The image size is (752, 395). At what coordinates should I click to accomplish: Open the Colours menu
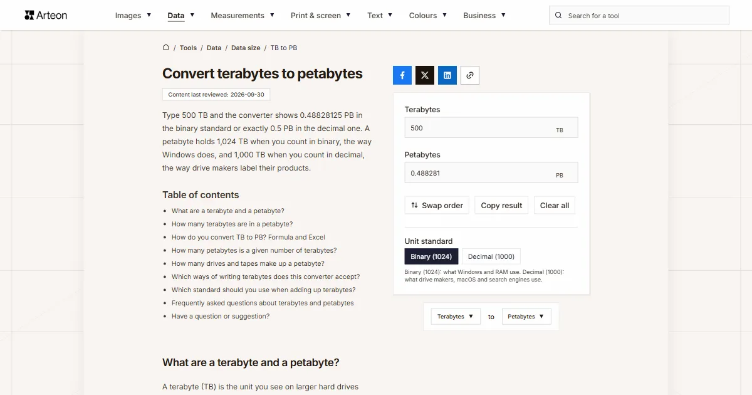428,16
